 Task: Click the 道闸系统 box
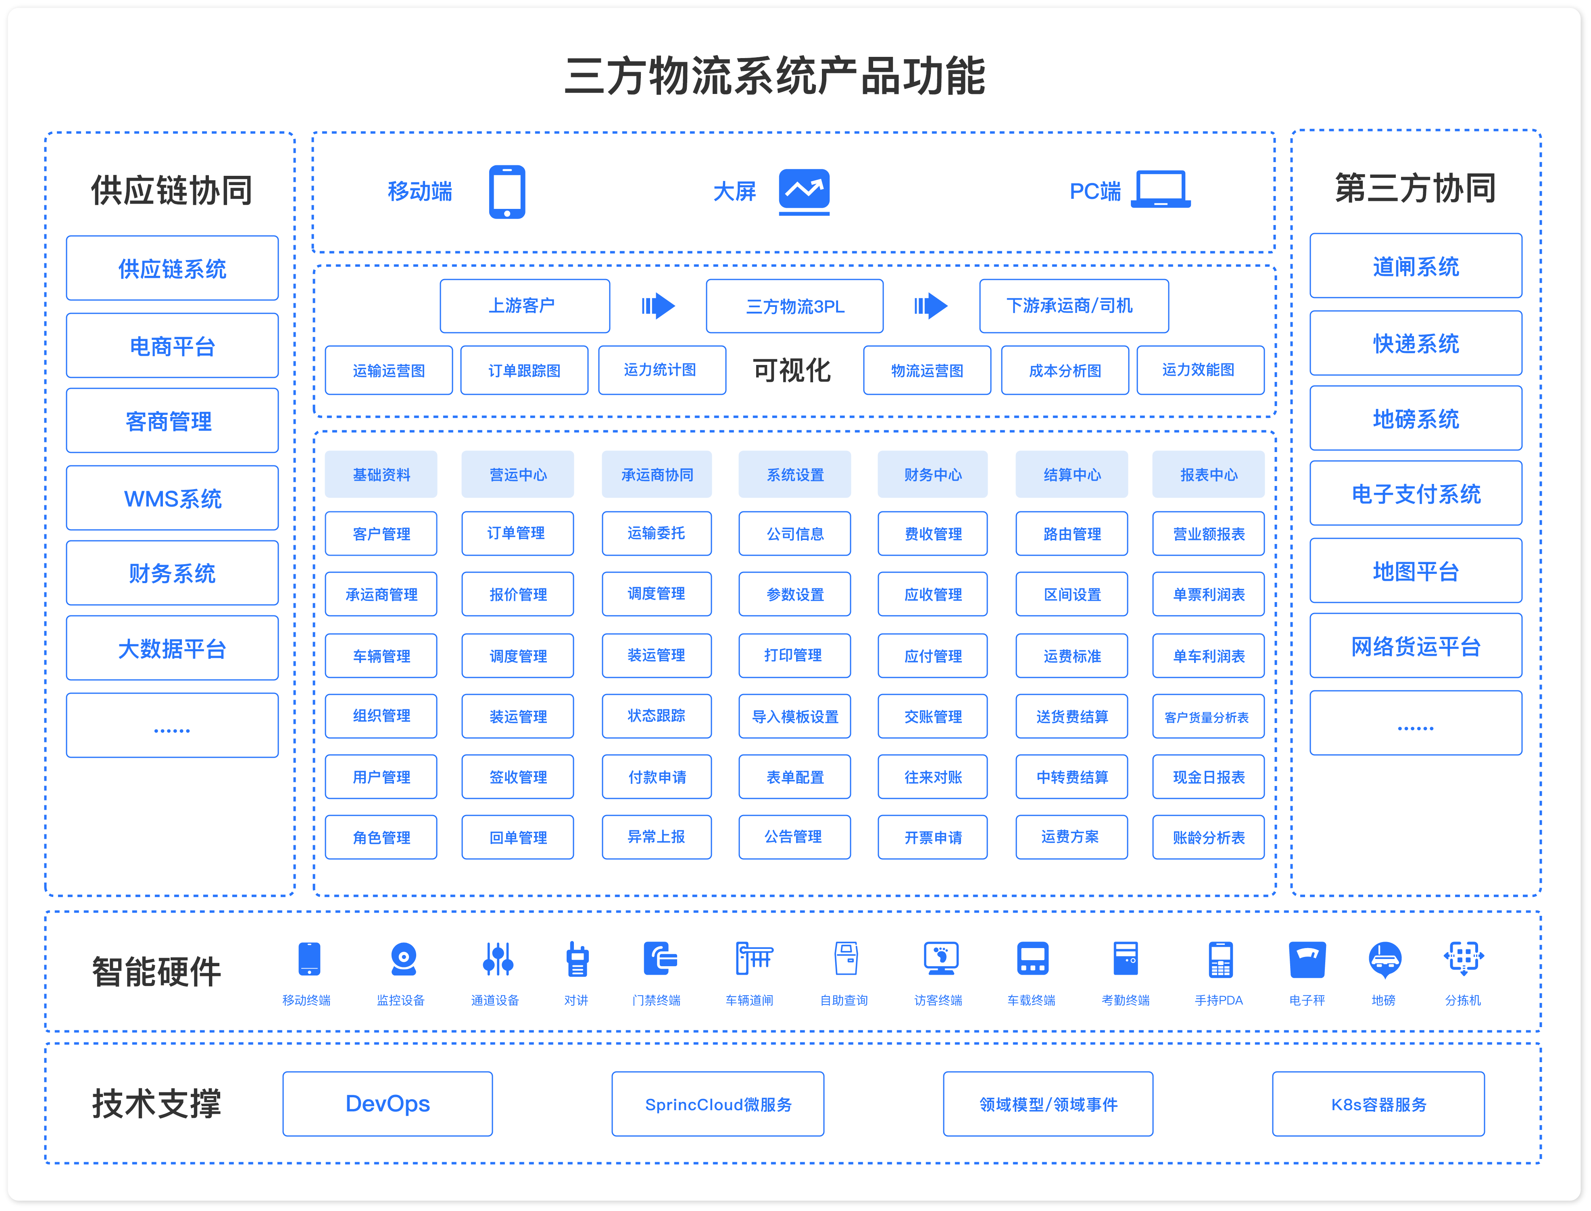click(1416, 266)
